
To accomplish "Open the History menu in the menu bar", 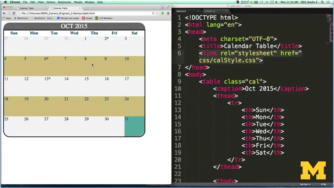I will [x=50, y=2].
